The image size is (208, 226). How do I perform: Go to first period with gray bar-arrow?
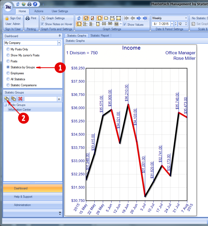coord(126,18)
